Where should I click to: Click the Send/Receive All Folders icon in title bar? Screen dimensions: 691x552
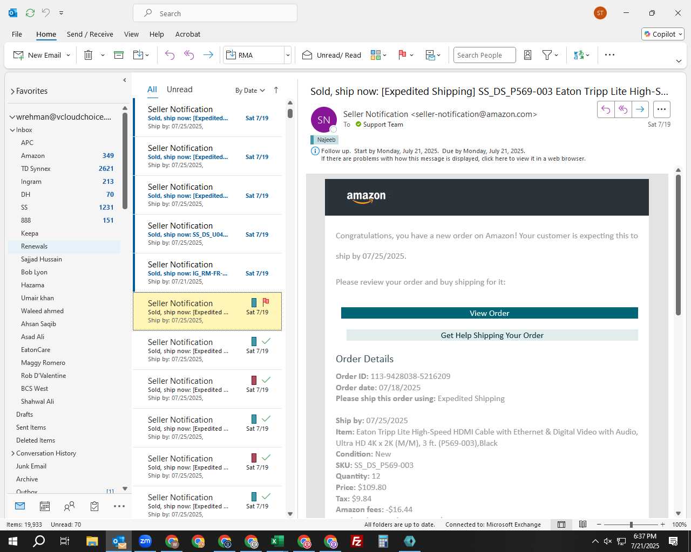(x=30, y=13)
